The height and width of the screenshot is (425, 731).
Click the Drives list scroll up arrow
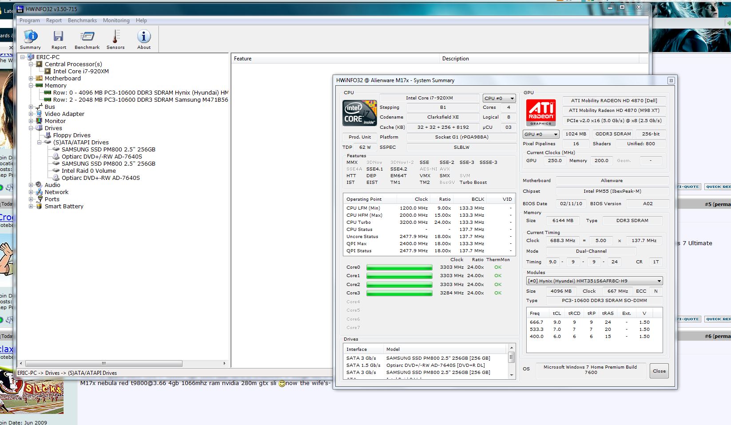[x=512, y=348]
